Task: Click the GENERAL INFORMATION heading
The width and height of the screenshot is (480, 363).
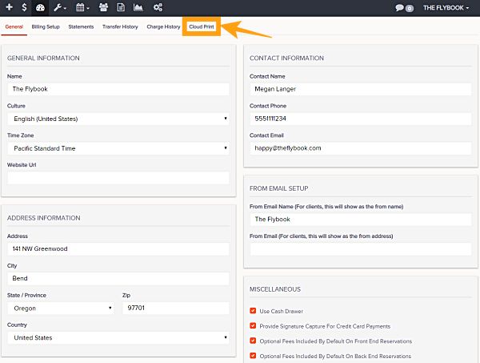Action: coord(43,58)
